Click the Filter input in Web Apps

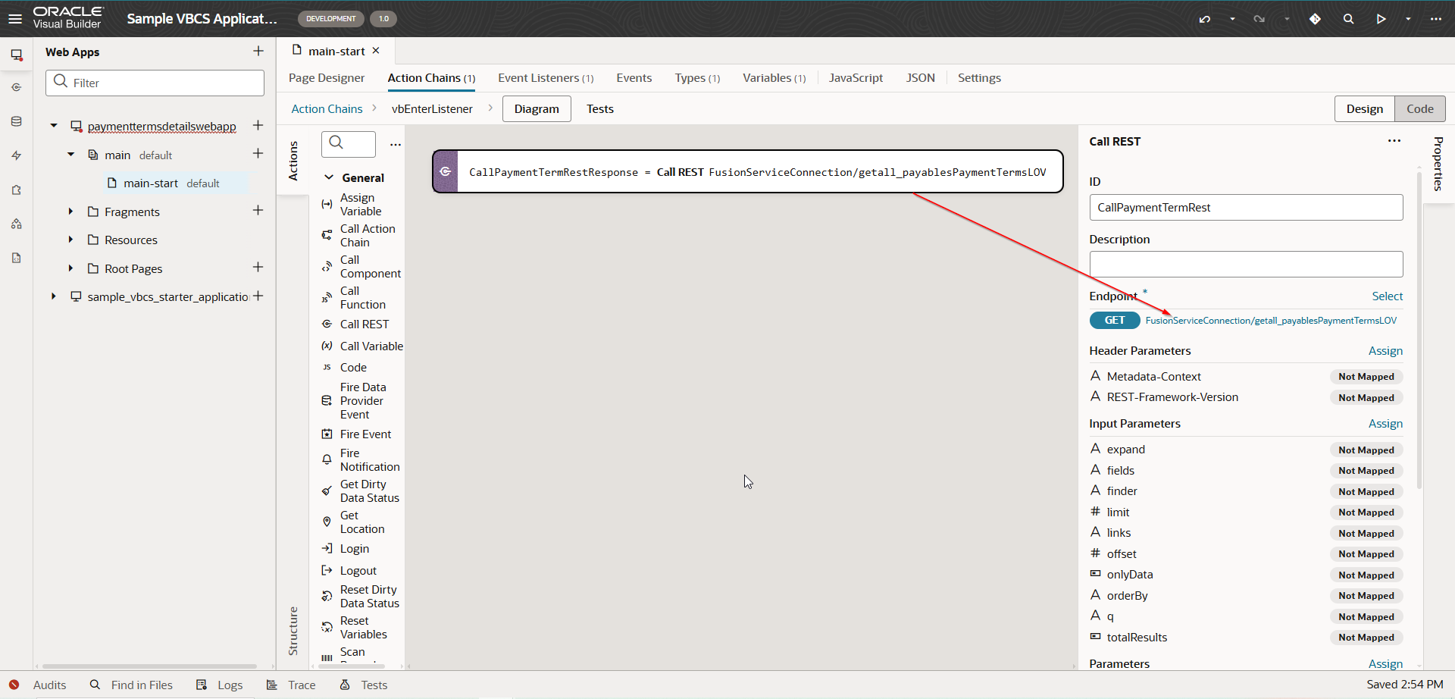(155, 83)
